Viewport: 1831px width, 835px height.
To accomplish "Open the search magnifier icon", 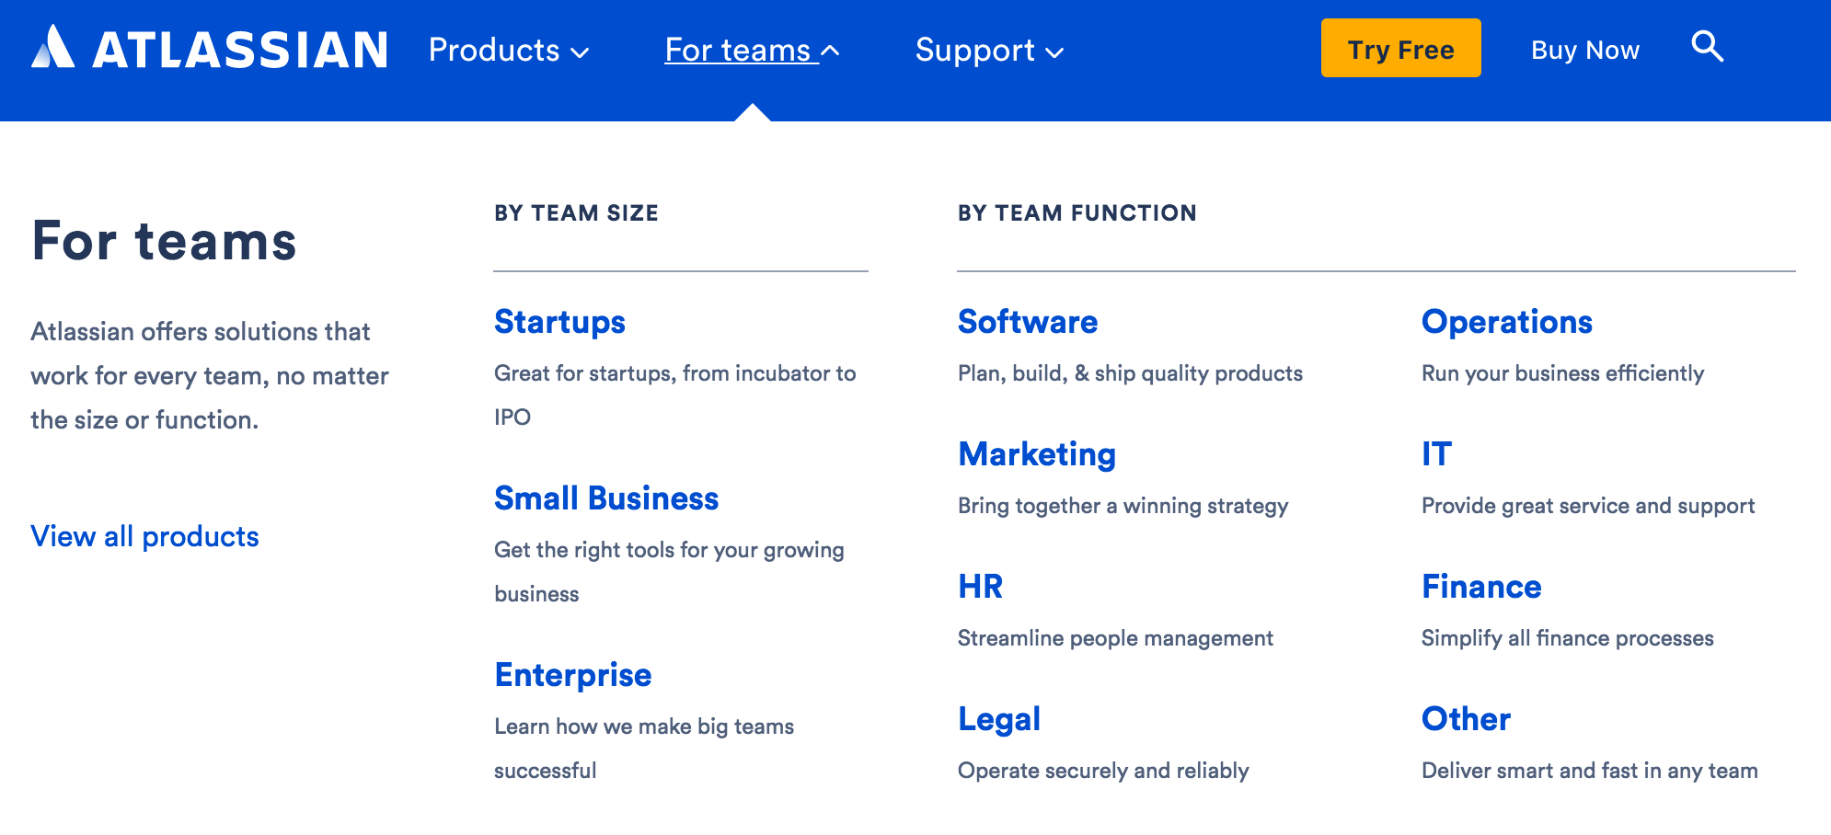I will click(x=1708, y=48).
